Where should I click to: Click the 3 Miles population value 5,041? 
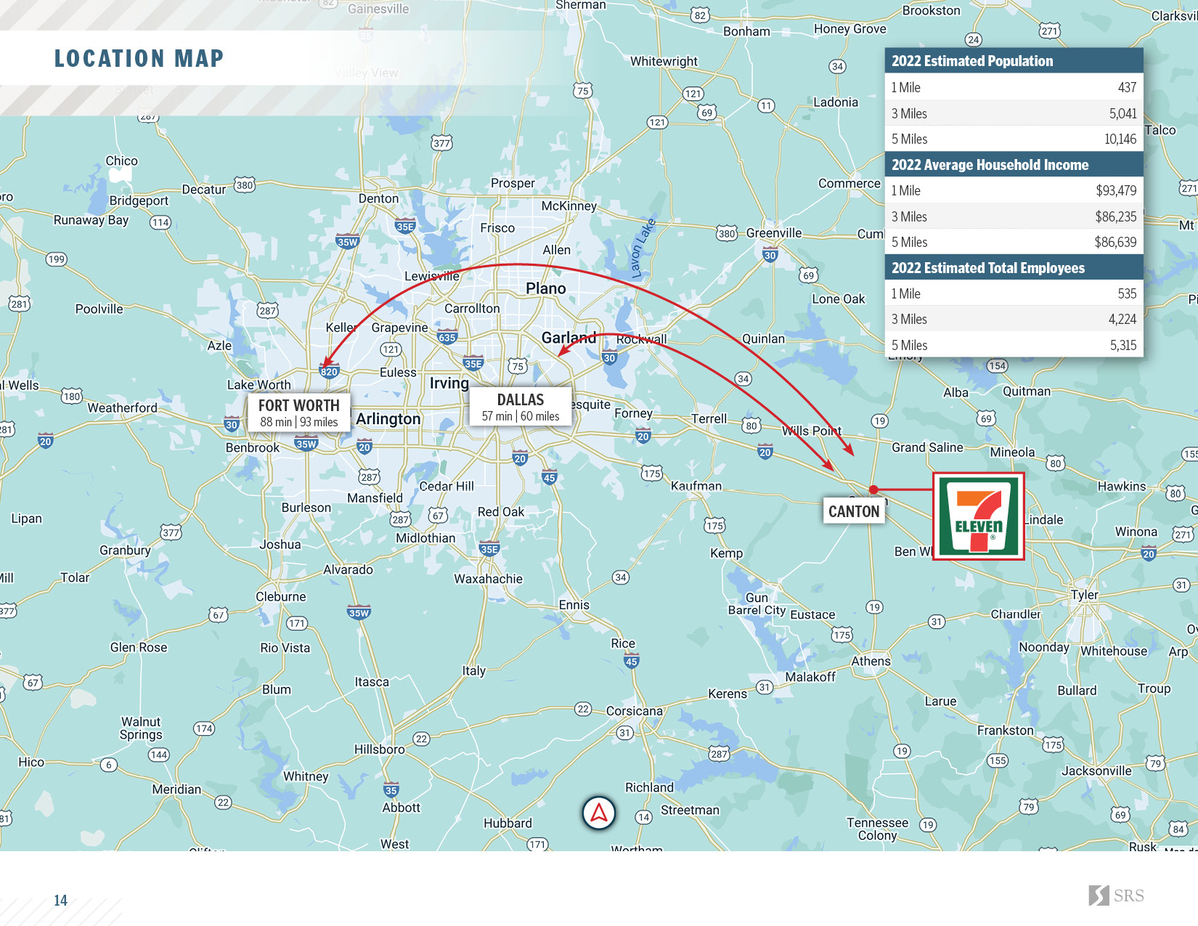click(x=1122, y=113)
